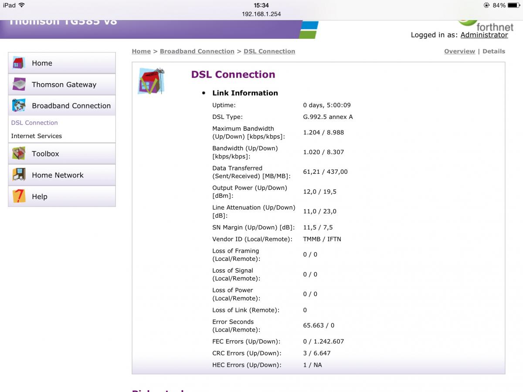Screen dimensions: 523x392
Task: Click data transferred value 61,21 / 437,00
Action: click(326, 172)
